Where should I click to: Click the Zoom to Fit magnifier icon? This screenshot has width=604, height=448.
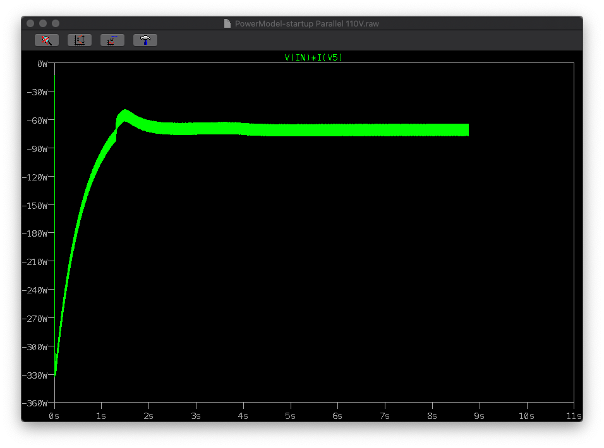[x=47, y=40]
